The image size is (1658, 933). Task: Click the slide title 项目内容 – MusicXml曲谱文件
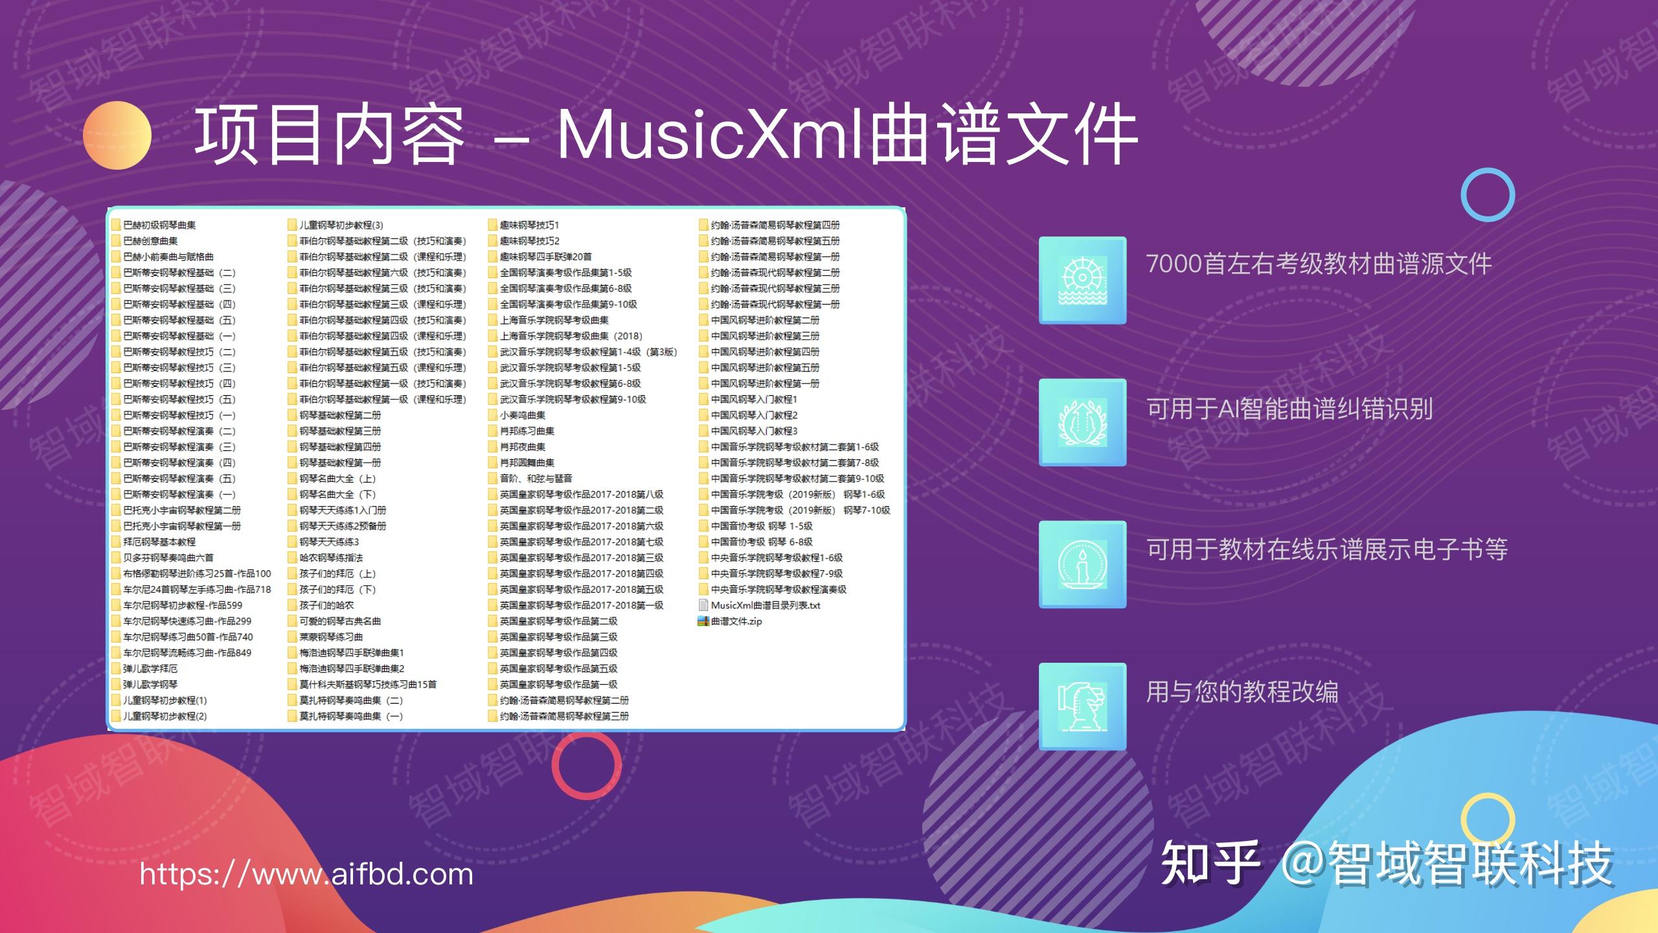[x=666, y=135]
